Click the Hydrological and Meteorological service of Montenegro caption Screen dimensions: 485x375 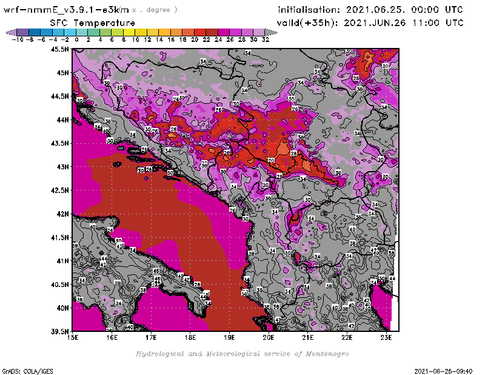coord(242,354)
